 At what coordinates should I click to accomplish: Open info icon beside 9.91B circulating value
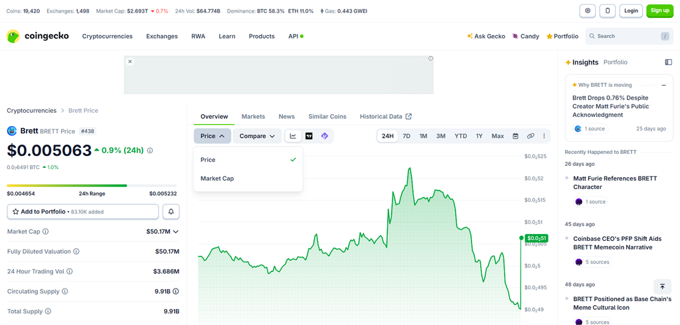tap(176, 291)
